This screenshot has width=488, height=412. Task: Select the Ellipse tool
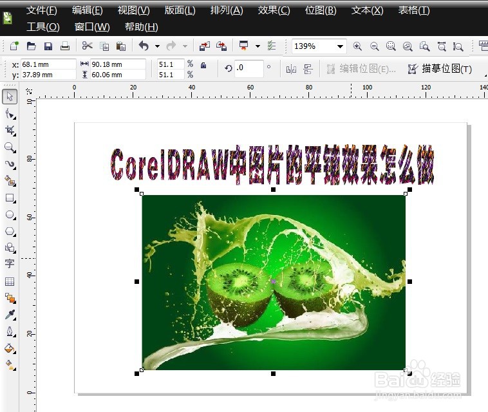(10, 215)
